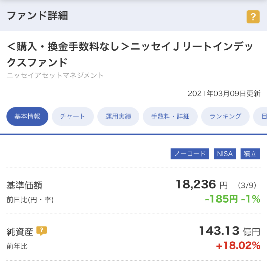Tap the fund name title text
This screenshot has width=267, height=261.
(130, 54)
